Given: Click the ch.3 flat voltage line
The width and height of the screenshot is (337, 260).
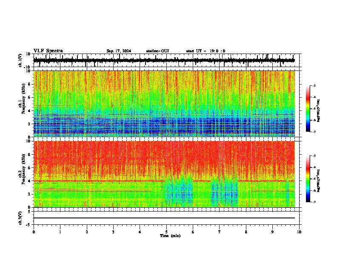Looking at the screenshot, I should [x=164, y=218].
